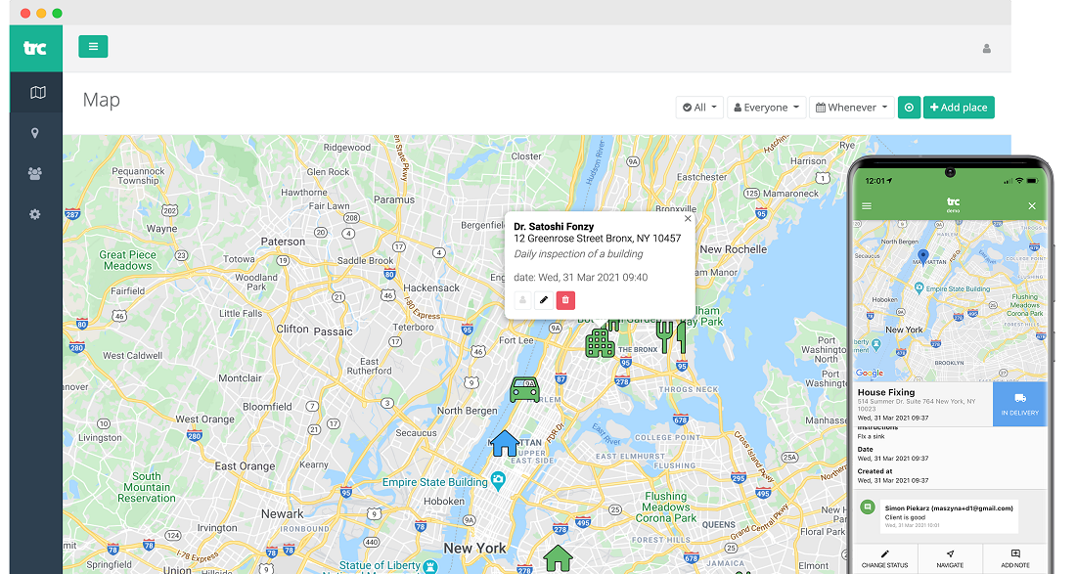The height and width of the screenshot is (574, 1076).
Task: Click the Google logo on phone map
Action: 870,374
